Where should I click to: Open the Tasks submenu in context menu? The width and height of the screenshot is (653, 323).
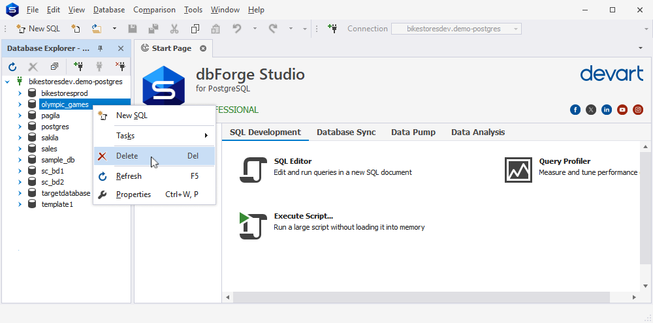coord(154,136)
